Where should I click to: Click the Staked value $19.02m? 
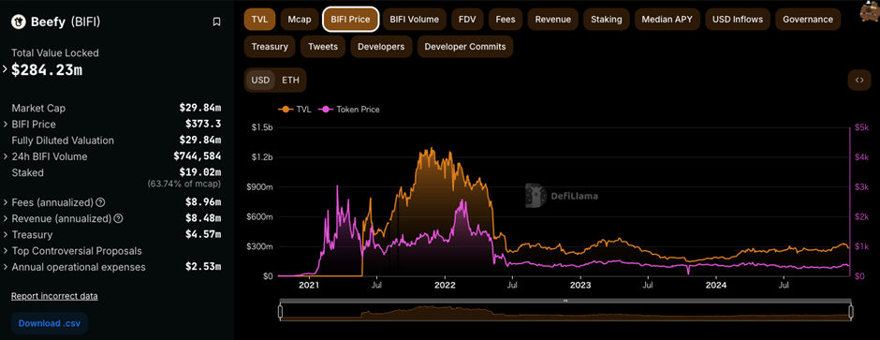point(199,172)
